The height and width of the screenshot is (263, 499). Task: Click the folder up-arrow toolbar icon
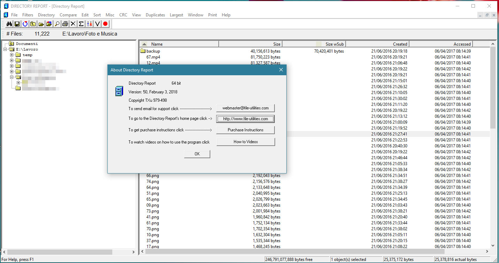point(33,24)
